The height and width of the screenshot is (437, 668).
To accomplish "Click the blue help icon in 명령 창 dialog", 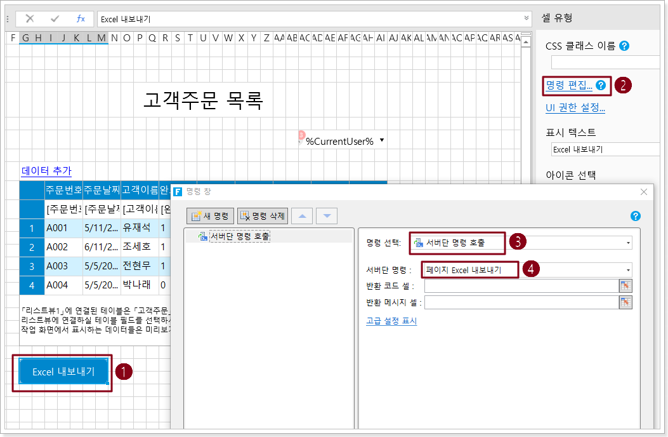I will [636, 216].
